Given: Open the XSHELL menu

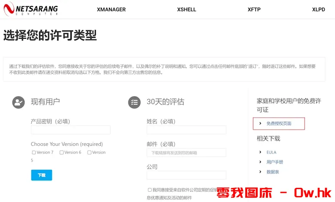Looking at the screenshot, I should coord(186,9).
